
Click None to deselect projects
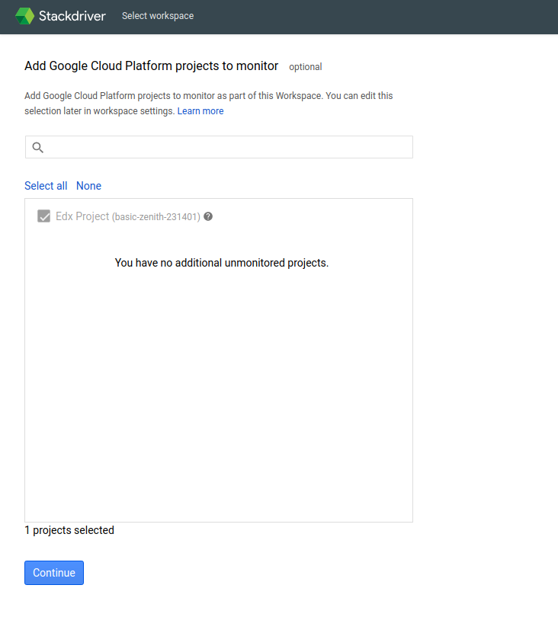88,186
